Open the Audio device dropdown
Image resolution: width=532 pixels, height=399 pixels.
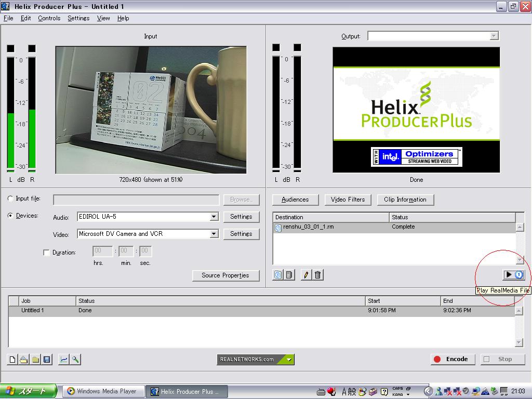point(214,217)
